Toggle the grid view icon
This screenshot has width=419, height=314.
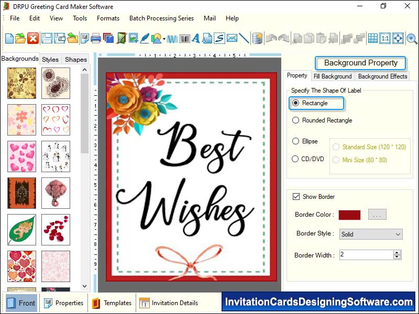[x=372, y=38]
